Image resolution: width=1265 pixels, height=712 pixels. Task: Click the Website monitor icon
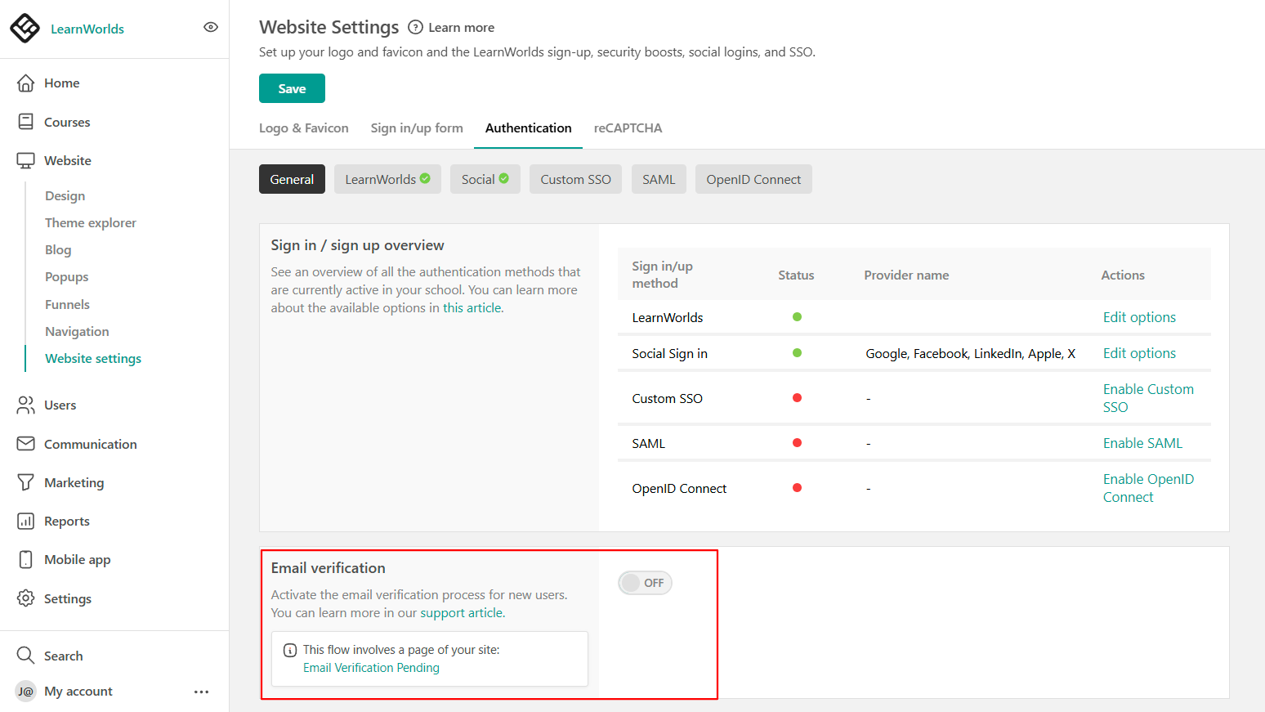(x=26, y=161)
